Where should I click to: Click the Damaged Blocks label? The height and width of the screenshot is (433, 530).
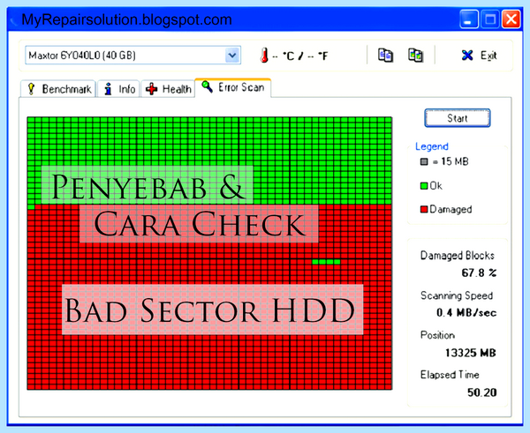pyautogui.click(x=457, y=256)
